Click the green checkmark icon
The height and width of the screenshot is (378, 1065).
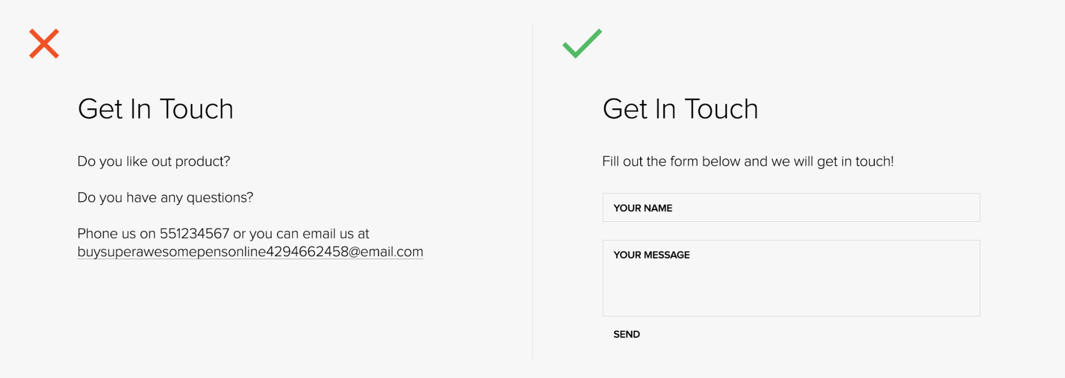(x=582, y=44)
